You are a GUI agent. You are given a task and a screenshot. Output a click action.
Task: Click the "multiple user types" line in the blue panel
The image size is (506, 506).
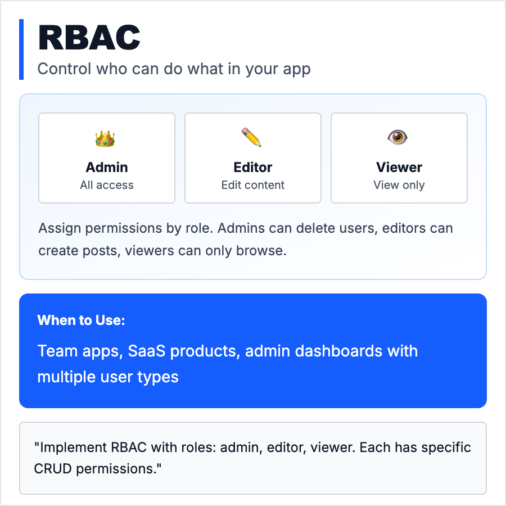click(108, 377)
